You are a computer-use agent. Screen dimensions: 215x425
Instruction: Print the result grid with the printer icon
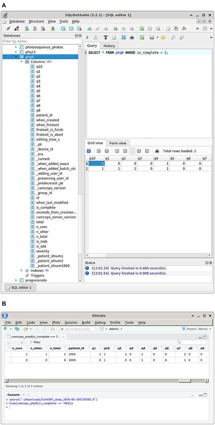pos(157,151)
